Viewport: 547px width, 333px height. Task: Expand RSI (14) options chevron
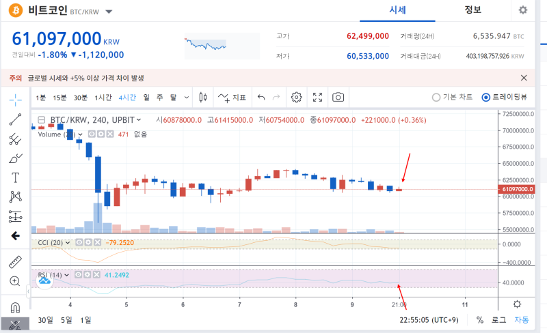click(66, 275)
